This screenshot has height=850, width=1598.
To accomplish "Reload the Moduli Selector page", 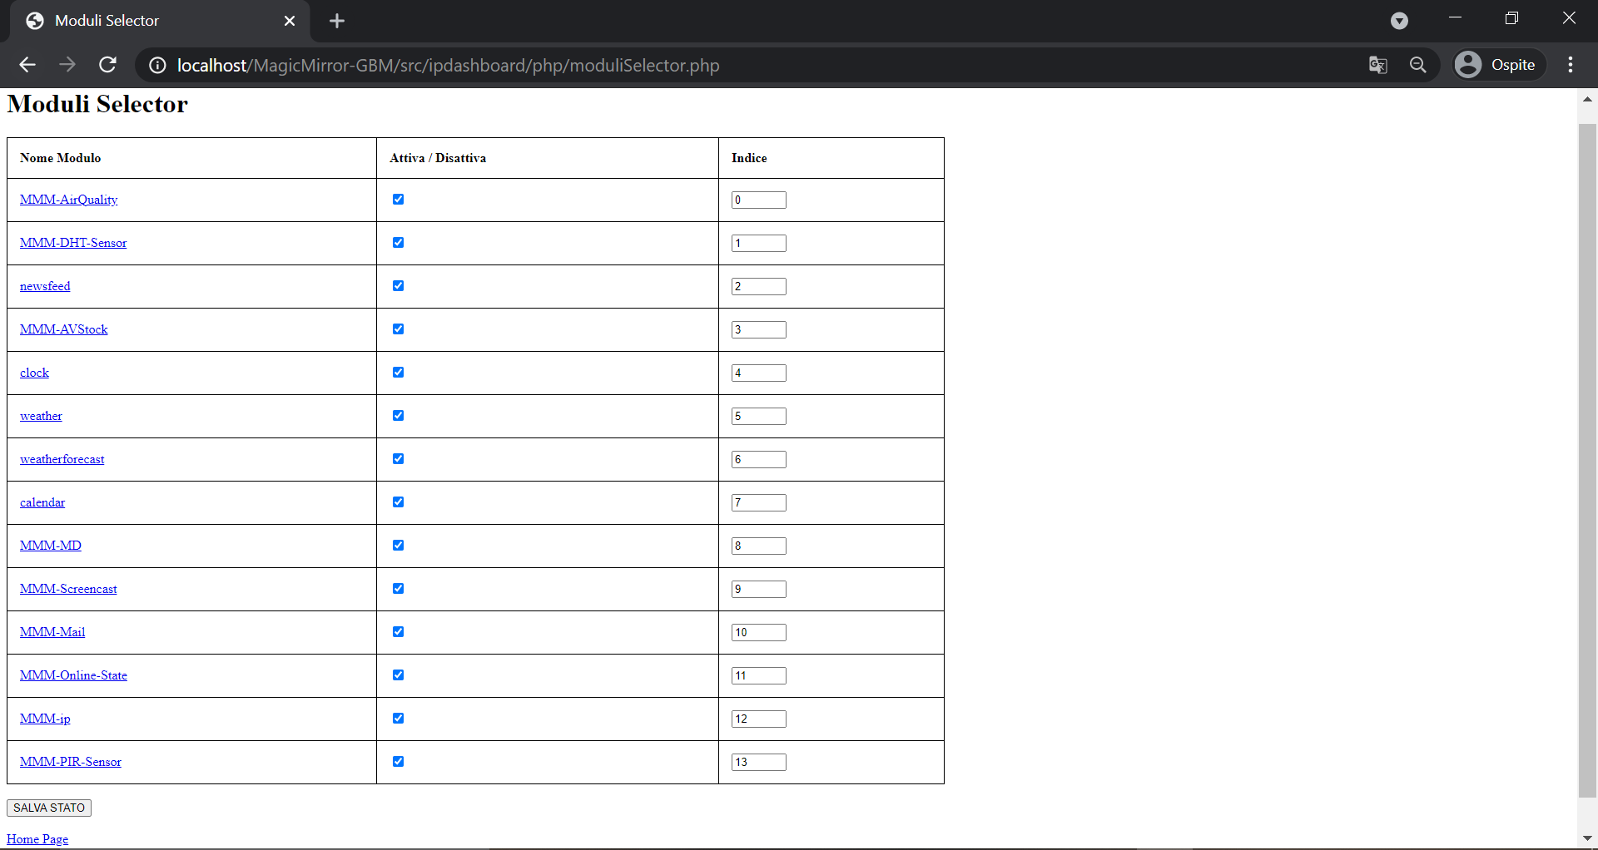I will [x=107, y=65].
